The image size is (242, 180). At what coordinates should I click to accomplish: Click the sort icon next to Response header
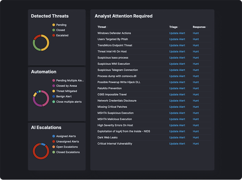point(206,27)
